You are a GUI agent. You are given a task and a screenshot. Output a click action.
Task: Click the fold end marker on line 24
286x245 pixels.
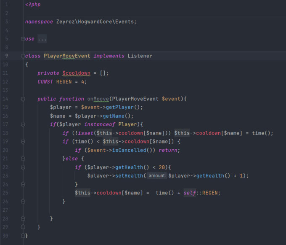point(23,184)
